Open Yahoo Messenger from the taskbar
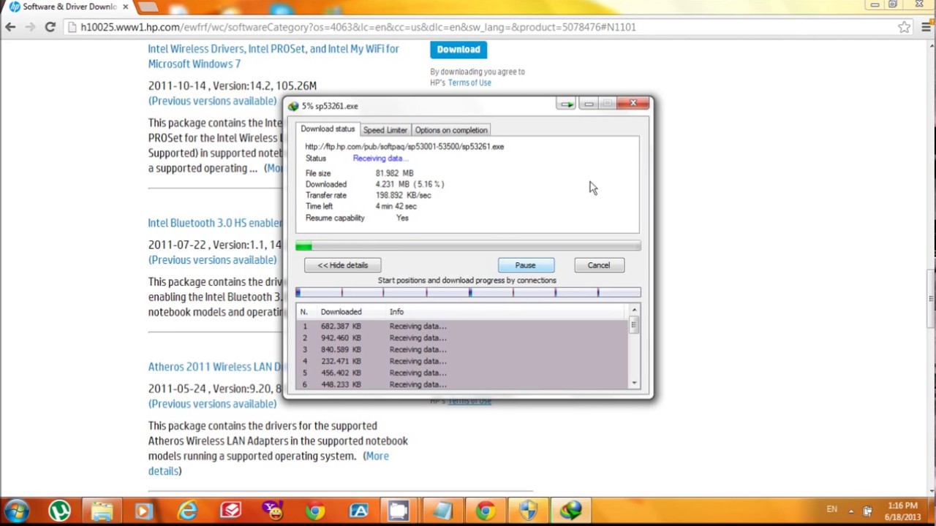Image resolution: width=936 pixels, height=526 pixels. pyautogui.click(x=273, y=511)
